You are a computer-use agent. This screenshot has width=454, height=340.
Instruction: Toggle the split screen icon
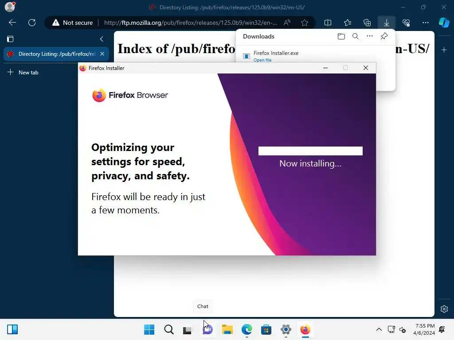[328, 23]
